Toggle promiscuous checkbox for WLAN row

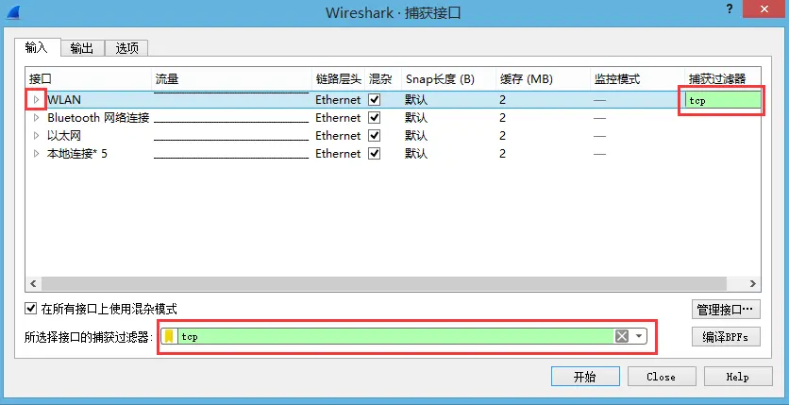374,100
